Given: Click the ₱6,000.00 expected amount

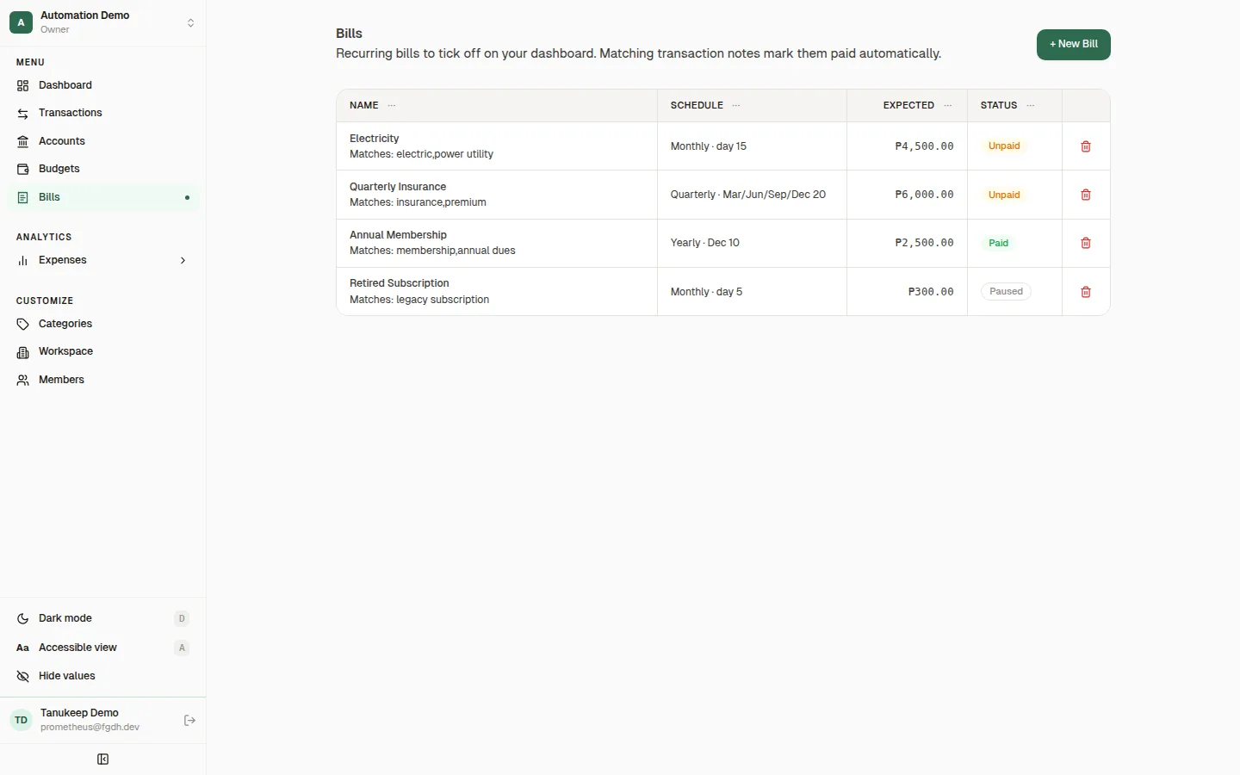Looking at the screenshot, I should coord(924,195).
